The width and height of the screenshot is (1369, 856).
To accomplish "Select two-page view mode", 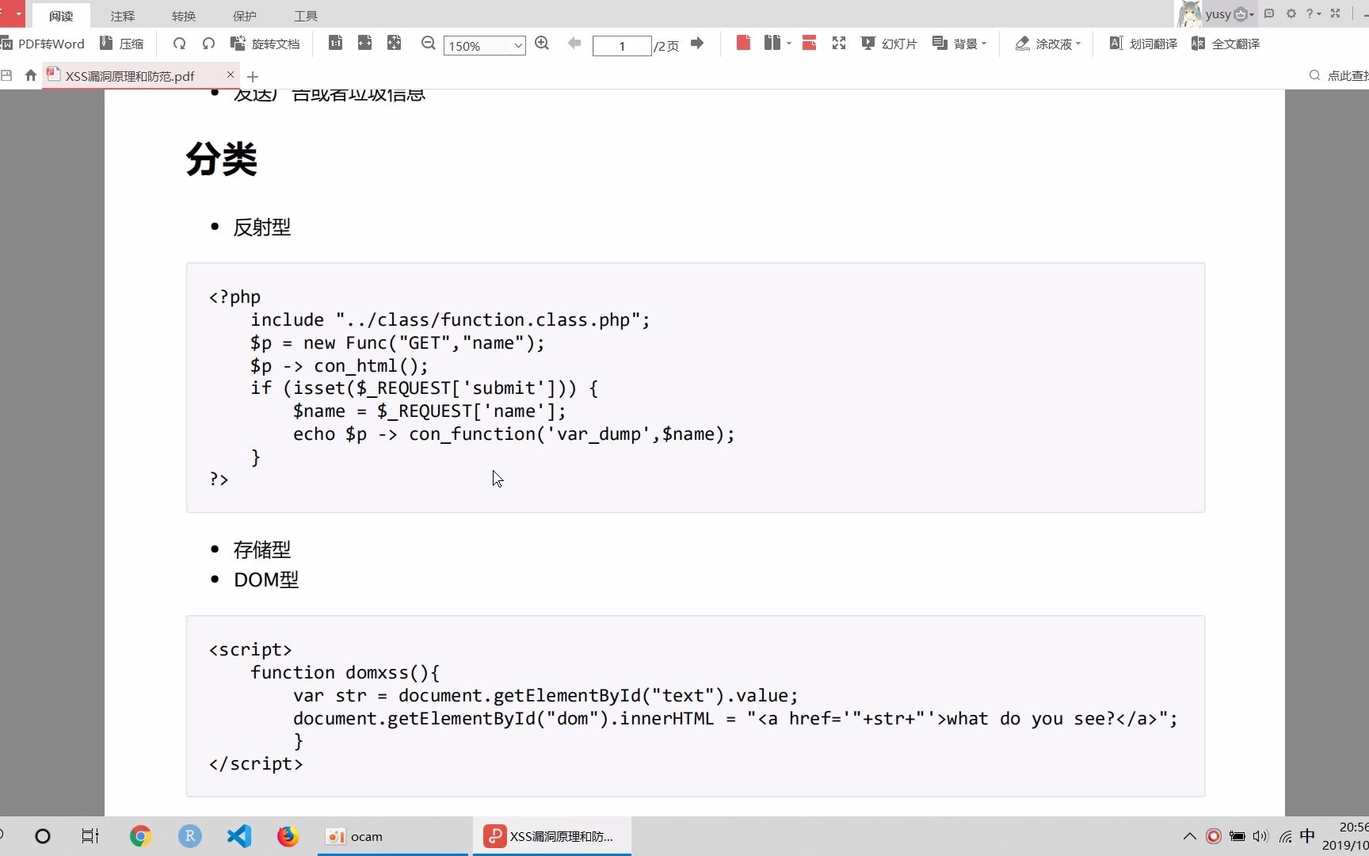I will point(772,43).
